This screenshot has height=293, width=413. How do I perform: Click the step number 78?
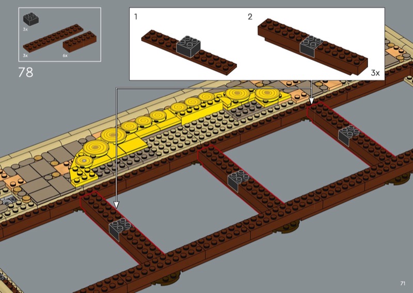coord(26,72)
